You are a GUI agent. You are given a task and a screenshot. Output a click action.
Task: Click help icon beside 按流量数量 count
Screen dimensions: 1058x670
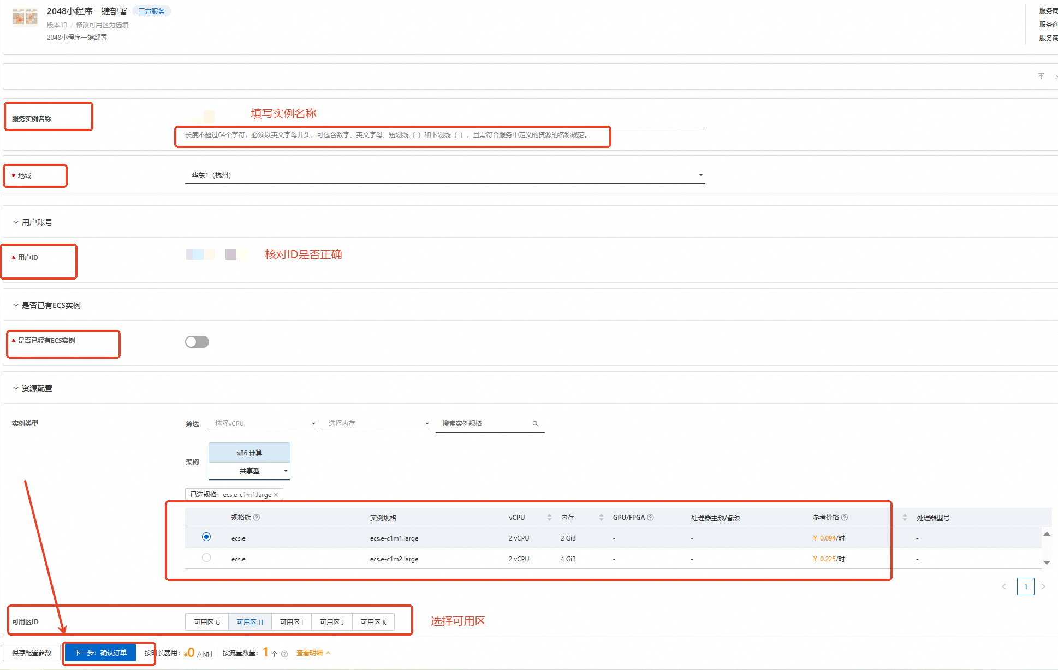284,654
